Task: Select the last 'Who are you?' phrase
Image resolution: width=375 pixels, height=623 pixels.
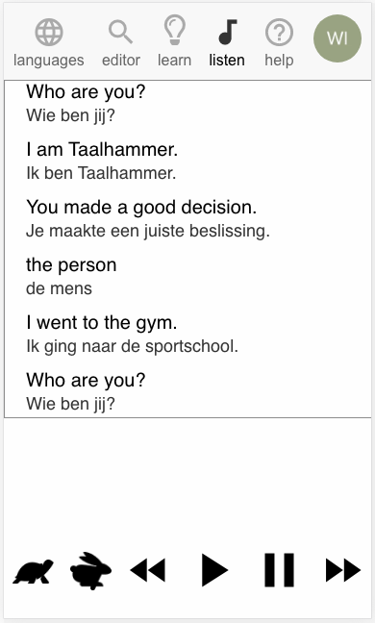Action: tap(86, 380)
